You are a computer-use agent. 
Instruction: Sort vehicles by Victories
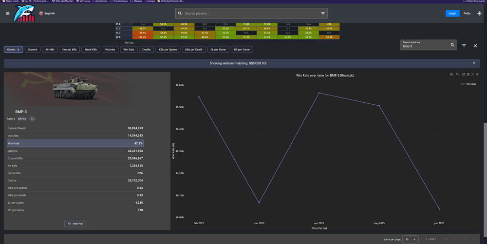110,49
